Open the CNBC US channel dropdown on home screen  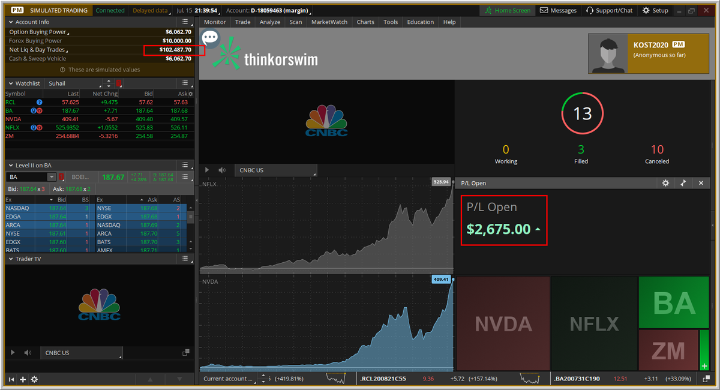276,170
